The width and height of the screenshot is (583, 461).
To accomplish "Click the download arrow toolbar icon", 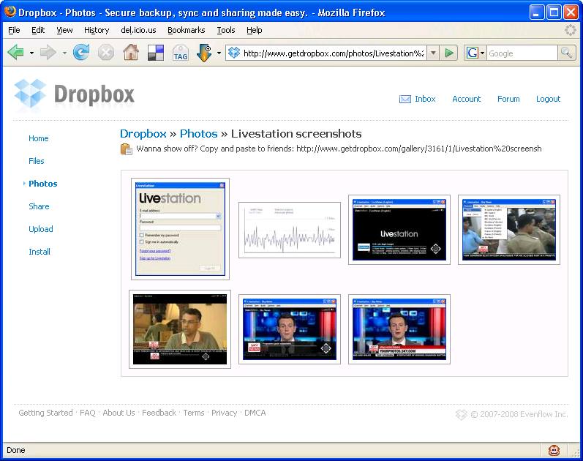I will click(204, 53).
